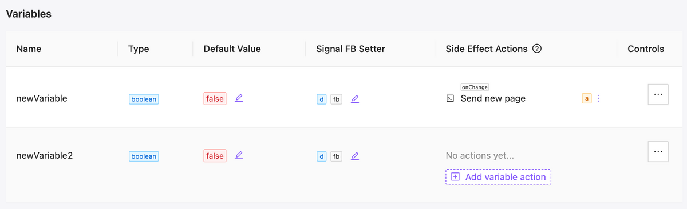687x209 pixels.
Task: Open help icon beside Side Effect Actions
Action: pyautogui.click(x=537, y=49)
